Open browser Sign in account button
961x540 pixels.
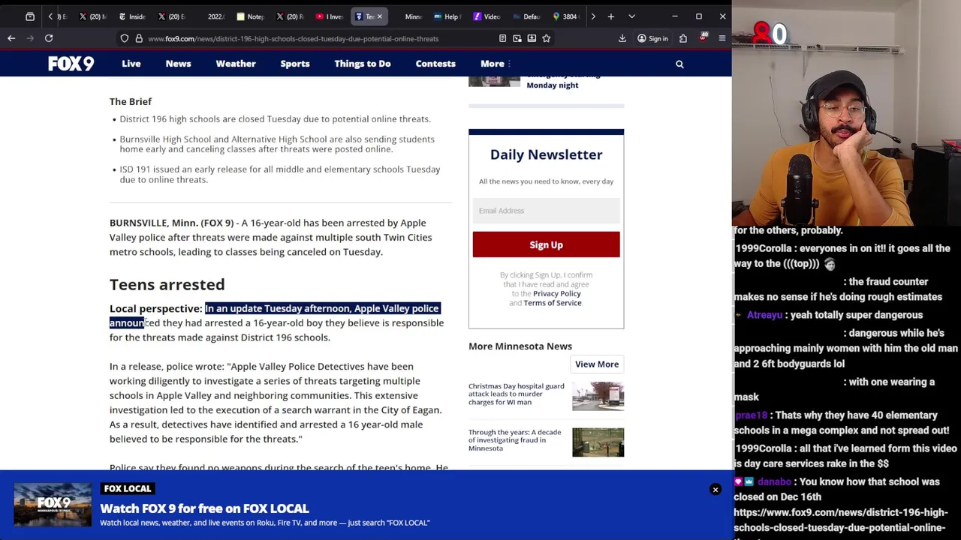pos(652,38)
